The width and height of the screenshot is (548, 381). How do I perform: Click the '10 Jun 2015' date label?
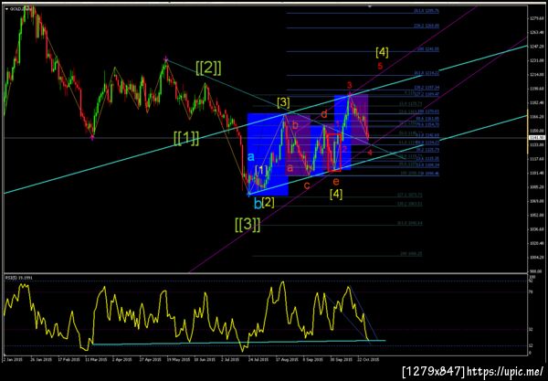[x=205, y=359]
